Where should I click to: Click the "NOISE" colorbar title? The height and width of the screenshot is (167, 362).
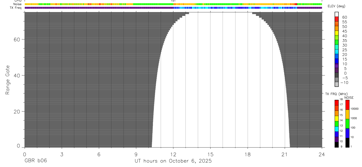click(x=349, y=97)
